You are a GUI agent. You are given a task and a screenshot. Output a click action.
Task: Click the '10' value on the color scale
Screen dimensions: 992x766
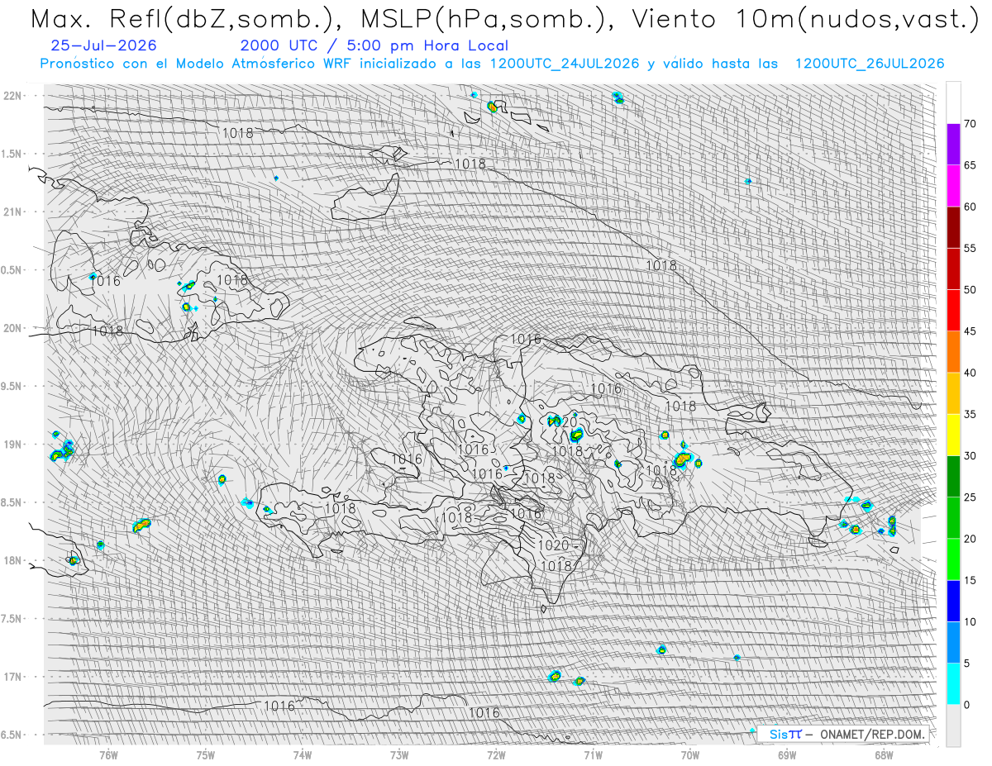coord(971,622)
